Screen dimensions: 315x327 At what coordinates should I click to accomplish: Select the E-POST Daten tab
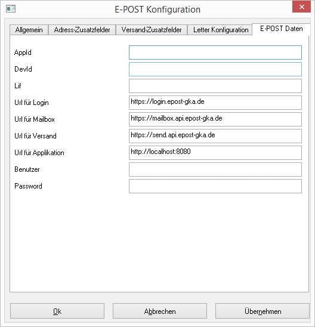pos(281,29)
